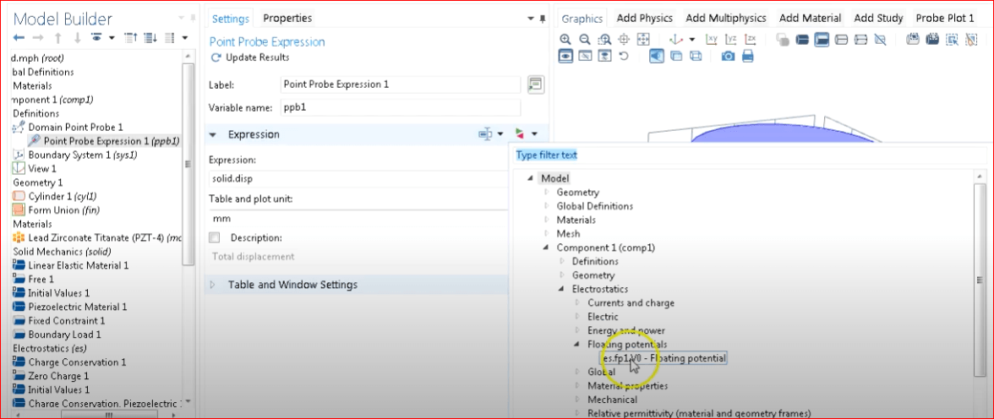Collapse the Expression section

(213, 134)
